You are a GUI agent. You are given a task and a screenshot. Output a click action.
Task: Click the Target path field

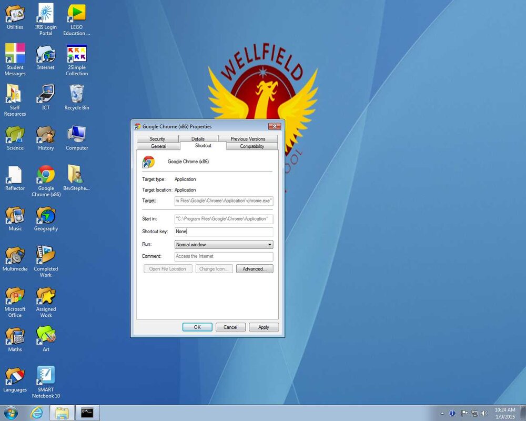tap(224, 201)
